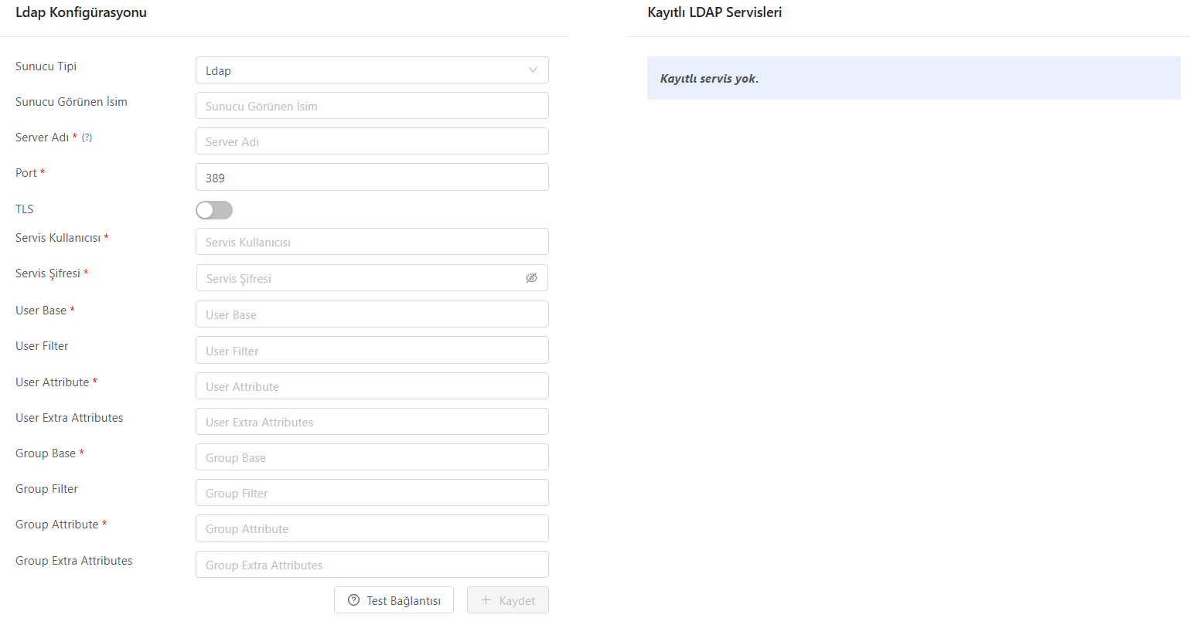Viewport: 1190px width, 618px height.
Task: Enable the TLS switch
Action: coord(214,210)
